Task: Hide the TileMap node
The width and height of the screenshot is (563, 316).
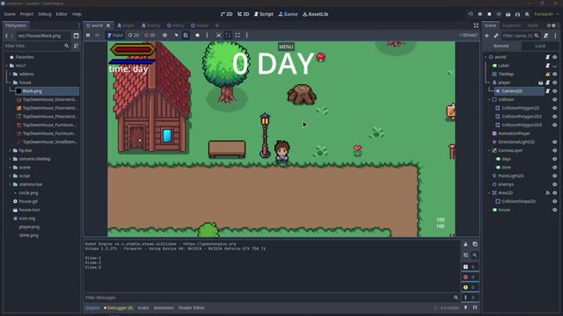Action: [555, 74]
